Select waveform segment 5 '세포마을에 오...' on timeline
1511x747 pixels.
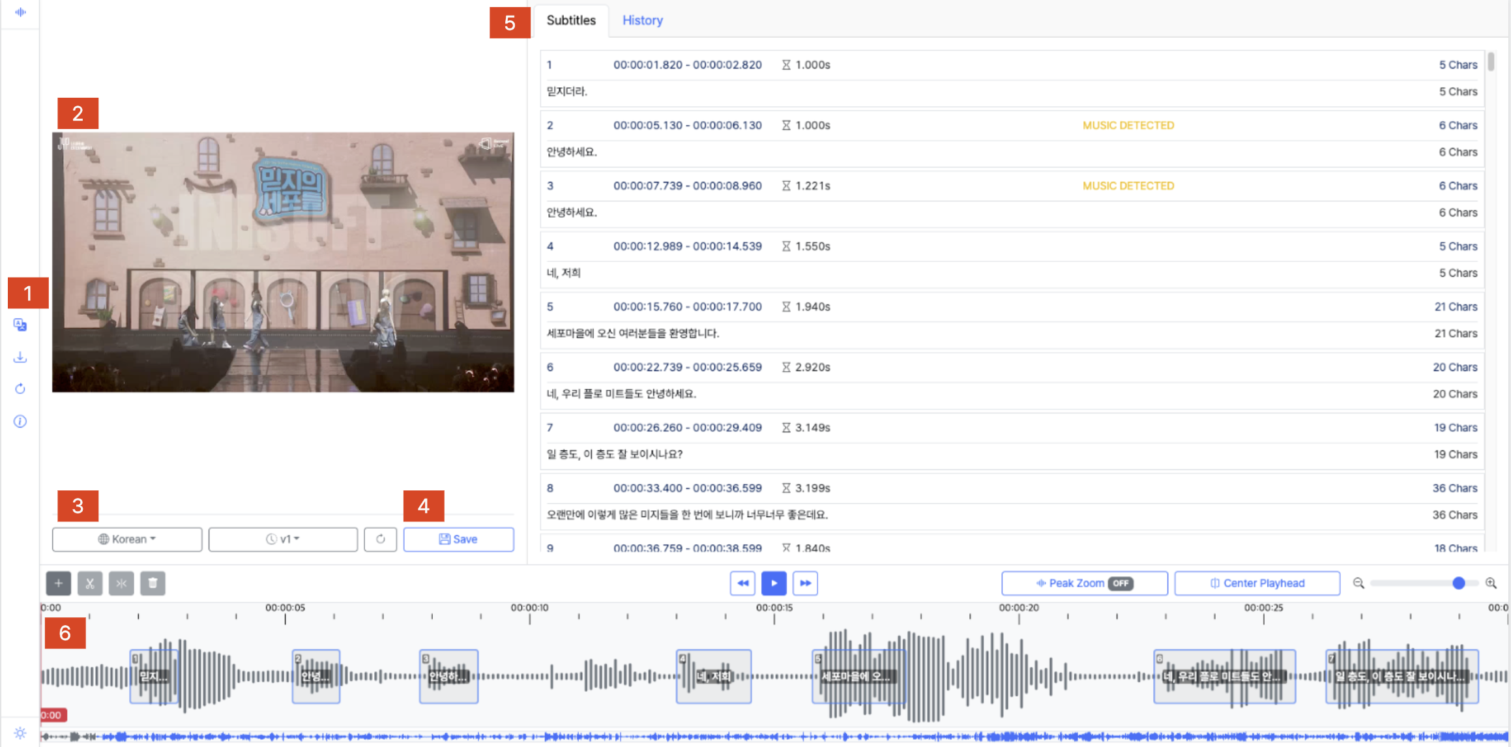pos(858,676)
